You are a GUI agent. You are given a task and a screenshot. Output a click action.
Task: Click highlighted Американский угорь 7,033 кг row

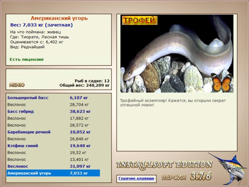pyautogui.click(x=53, y=173)
